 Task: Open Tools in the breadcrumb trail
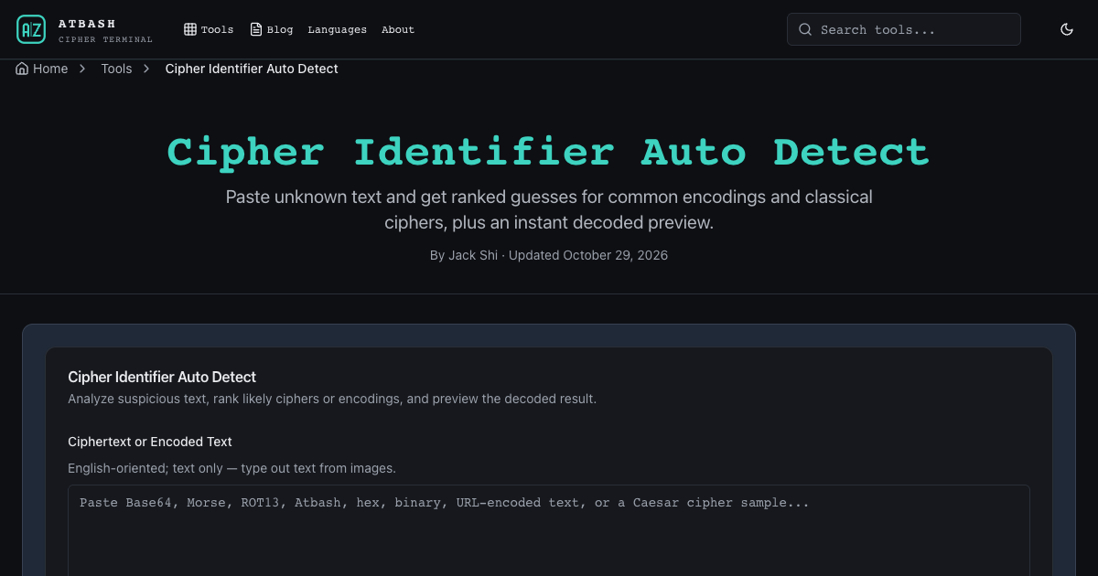116,69
